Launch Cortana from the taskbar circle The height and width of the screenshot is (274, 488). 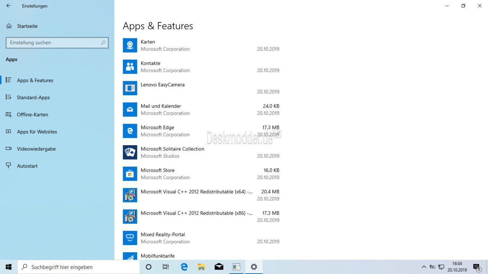(x=149, y=267)
